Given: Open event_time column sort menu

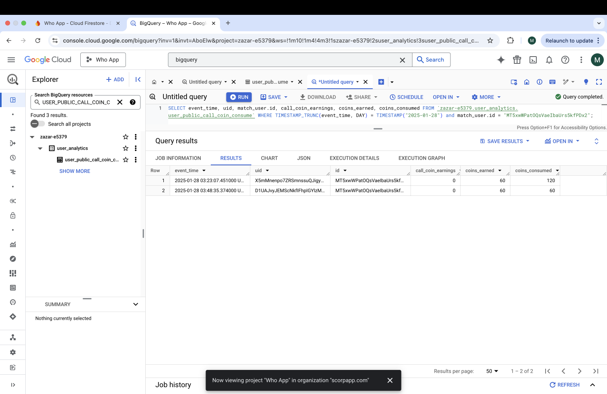Looking at the screenshot, I should (x=204, y=171).
